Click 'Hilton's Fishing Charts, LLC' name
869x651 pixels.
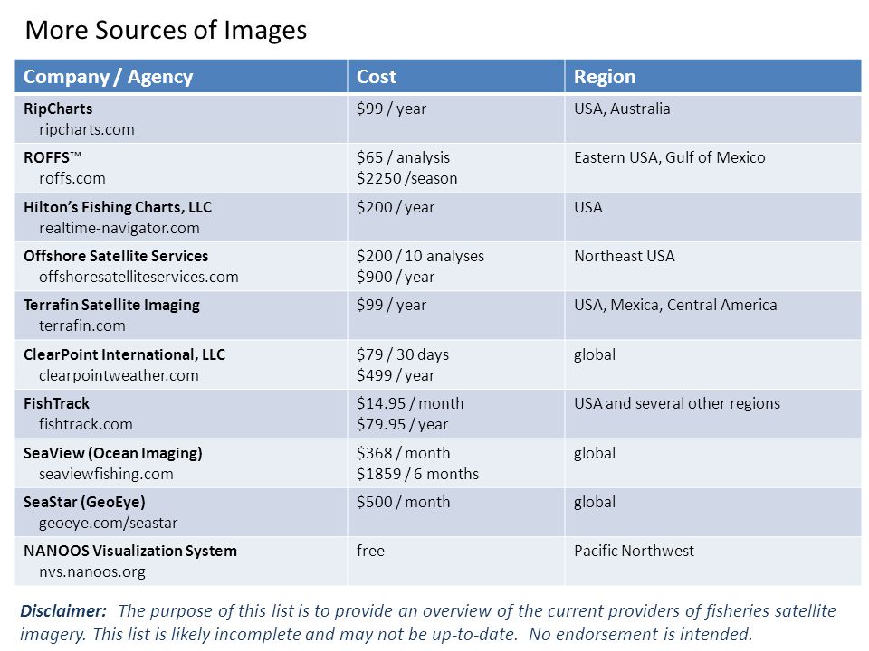118,208
